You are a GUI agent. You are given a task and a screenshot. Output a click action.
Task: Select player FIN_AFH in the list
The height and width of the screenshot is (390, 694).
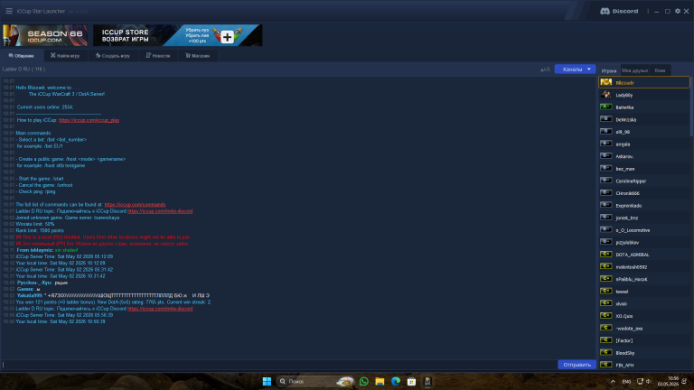644,366
